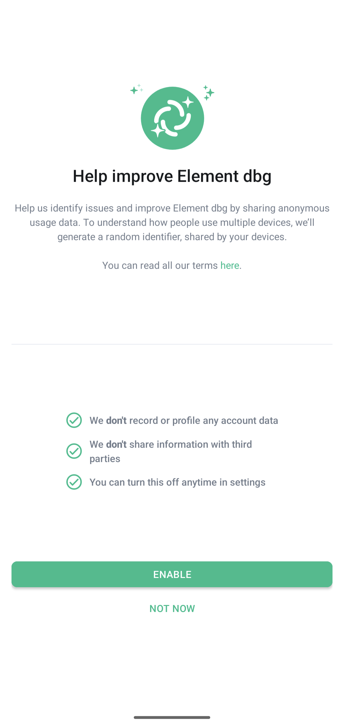Toggle the settings opt-out check item

[x=177, y=482]
